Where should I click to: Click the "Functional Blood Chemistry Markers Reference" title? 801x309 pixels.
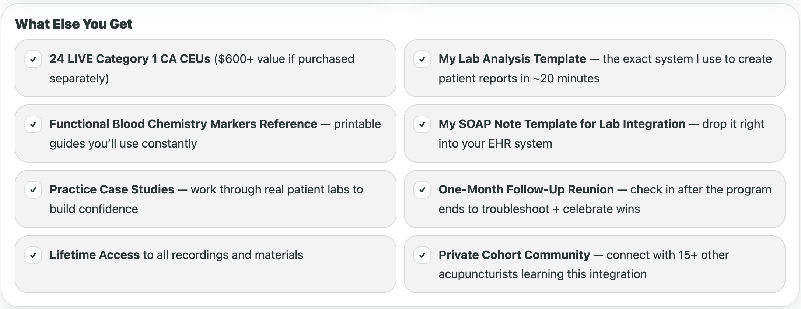pos(183,124)
